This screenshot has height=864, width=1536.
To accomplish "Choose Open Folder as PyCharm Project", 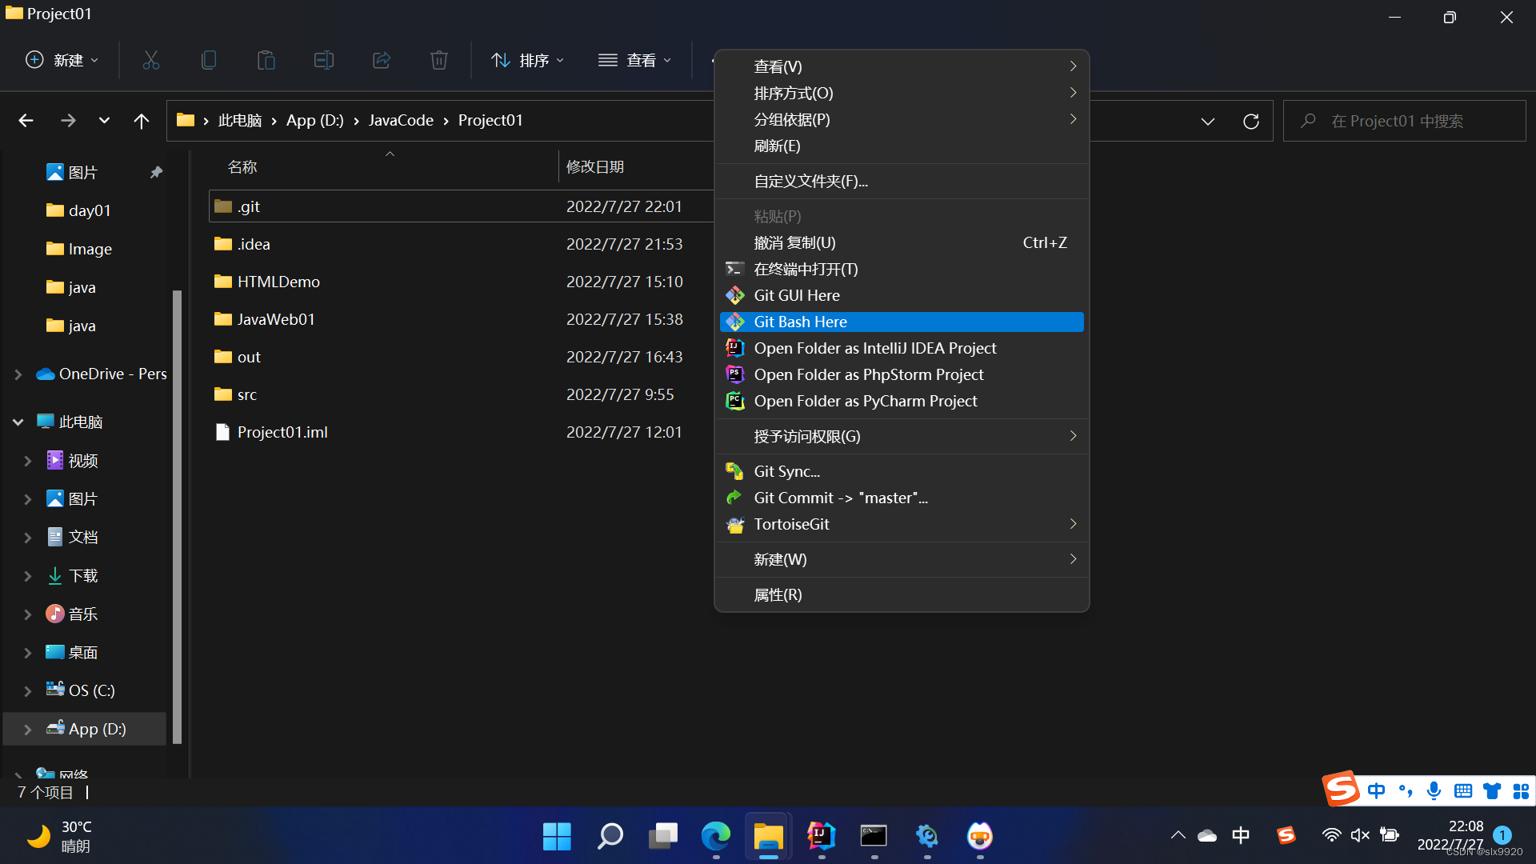I will pyautogui.click(x=865, y=401).
